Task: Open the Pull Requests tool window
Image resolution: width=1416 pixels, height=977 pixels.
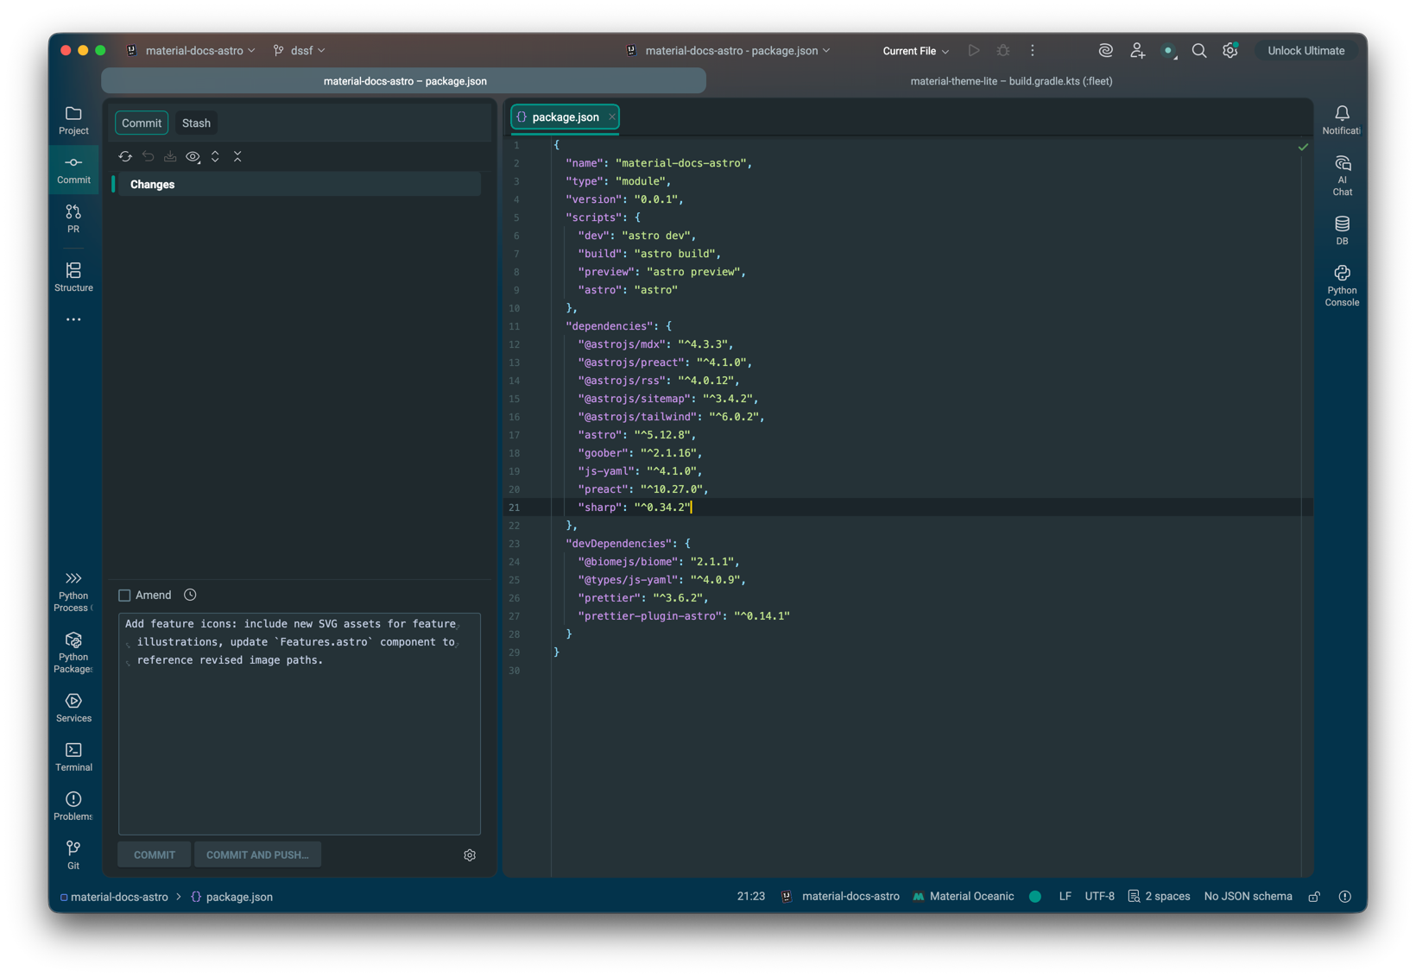Action: 73,218
